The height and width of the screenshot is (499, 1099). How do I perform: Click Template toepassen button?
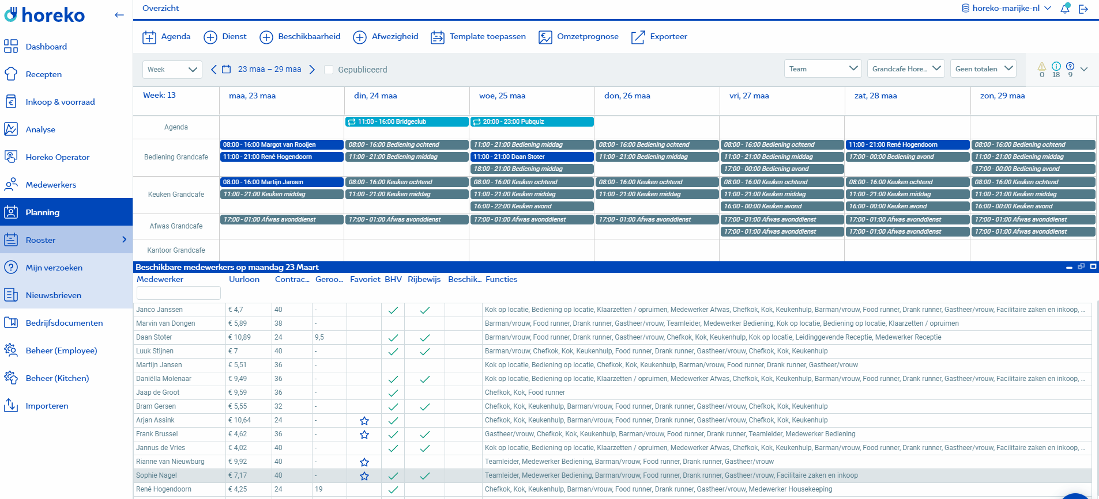[x=478, y=37]
